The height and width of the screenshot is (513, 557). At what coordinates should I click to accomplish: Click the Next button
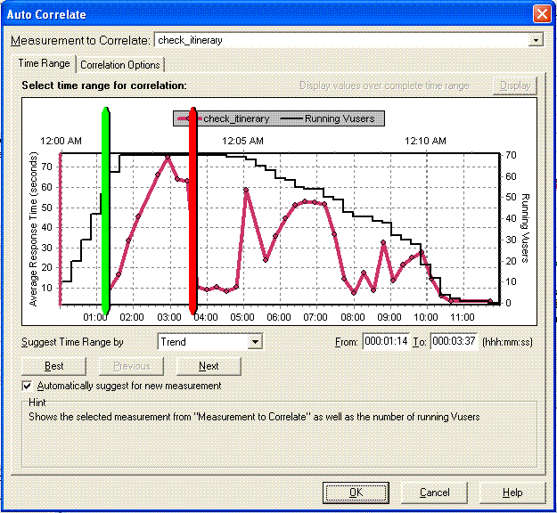209,366
